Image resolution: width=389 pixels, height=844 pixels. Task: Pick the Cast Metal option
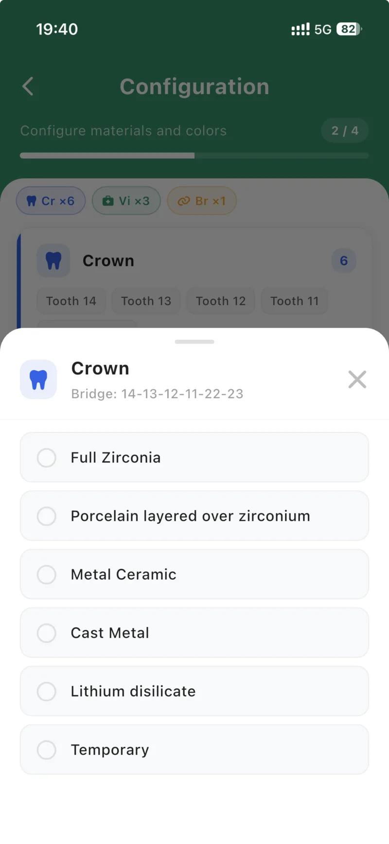(47, 633)
